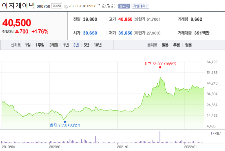The height and width of the screenshot is (151, 225).
Task: Select the 5년 line chart tab
Action: (x=86, y=45)
